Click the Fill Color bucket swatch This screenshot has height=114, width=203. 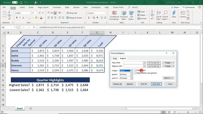(36, 18)
